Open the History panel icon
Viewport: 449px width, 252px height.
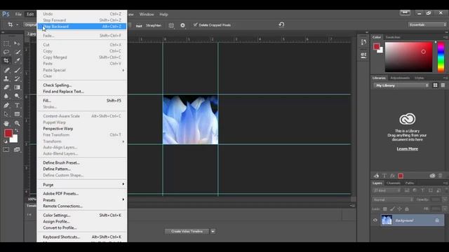[363, 42]
